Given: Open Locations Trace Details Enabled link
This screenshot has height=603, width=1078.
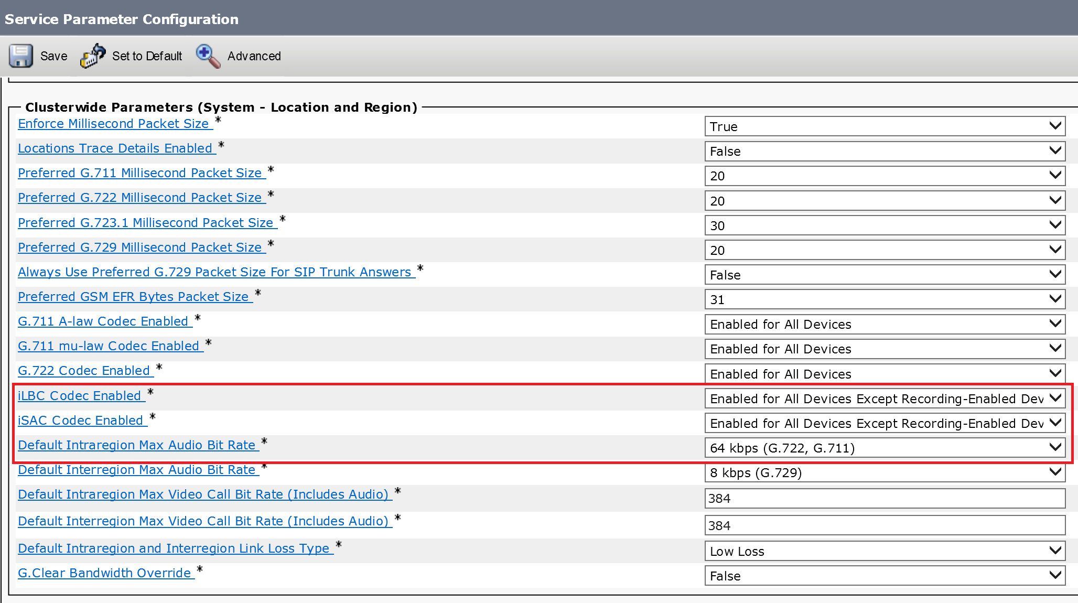Looking at the screenshot, I should (116, 148).
